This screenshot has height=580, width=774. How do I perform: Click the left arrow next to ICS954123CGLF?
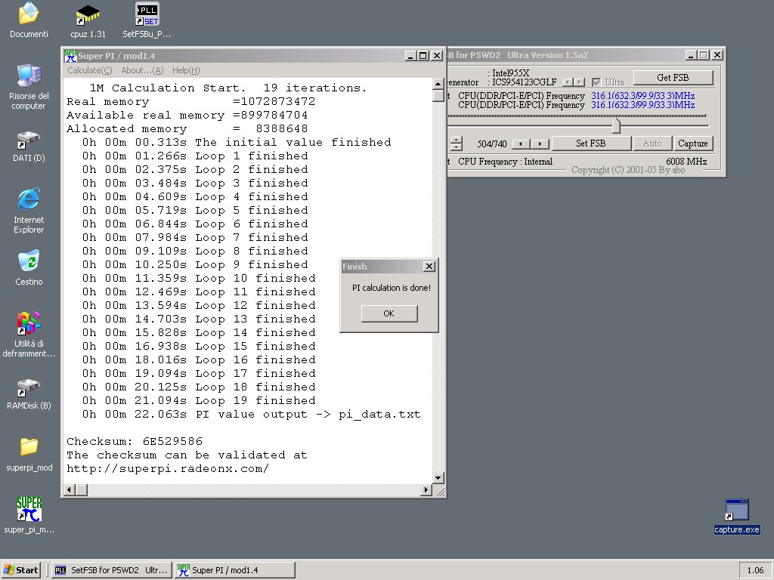click(568, 82)
